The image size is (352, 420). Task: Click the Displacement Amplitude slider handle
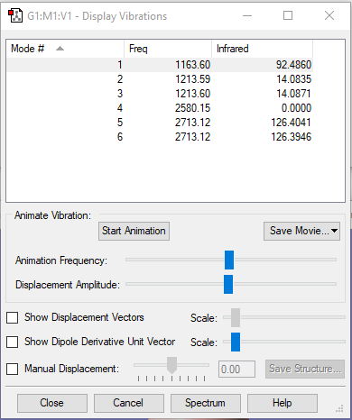tap(228, 284)
